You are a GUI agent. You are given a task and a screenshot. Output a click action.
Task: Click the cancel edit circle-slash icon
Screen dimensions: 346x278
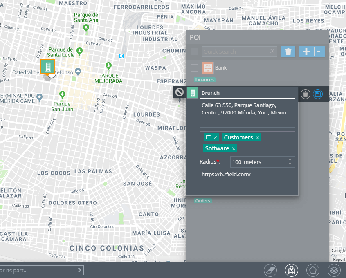180,92
